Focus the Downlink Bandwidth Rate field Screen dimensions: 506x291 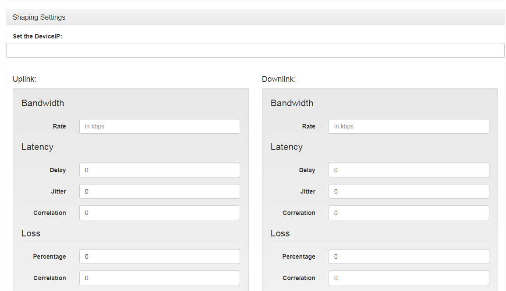[x=409, y=126]
